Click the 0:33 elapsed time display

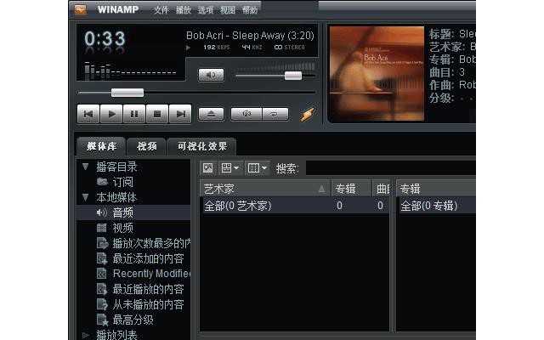105,38
